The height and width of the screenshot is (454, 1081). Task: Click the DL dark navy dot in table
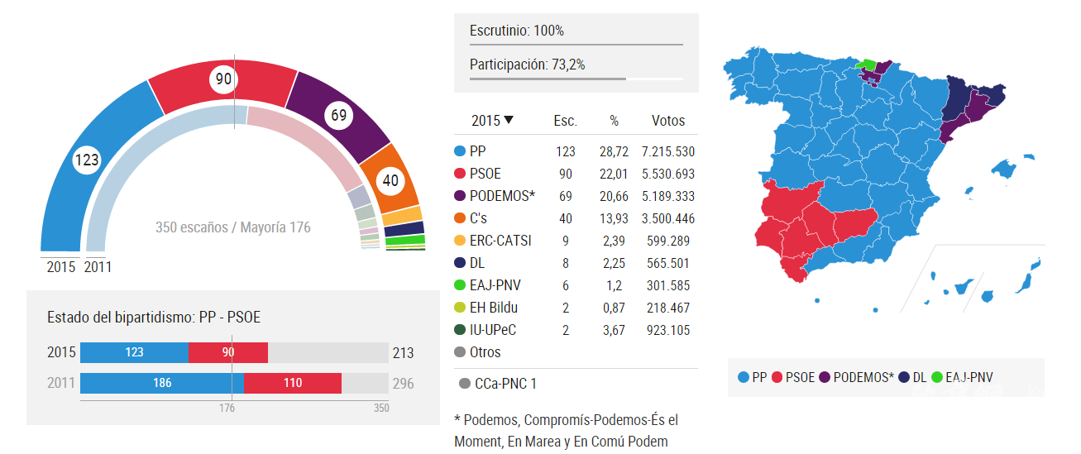(460, 263)
